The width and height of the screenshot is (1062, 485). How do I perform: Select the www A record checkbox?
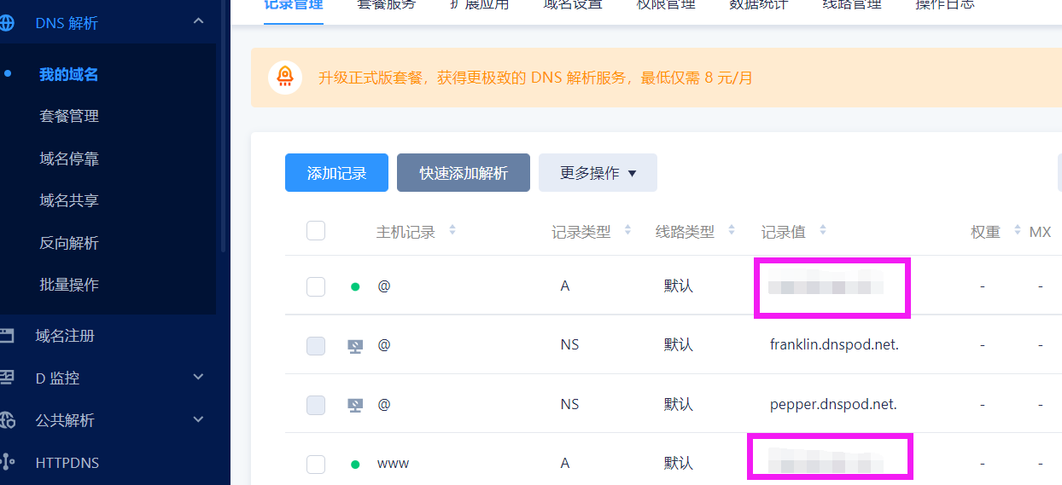(316, 464)
